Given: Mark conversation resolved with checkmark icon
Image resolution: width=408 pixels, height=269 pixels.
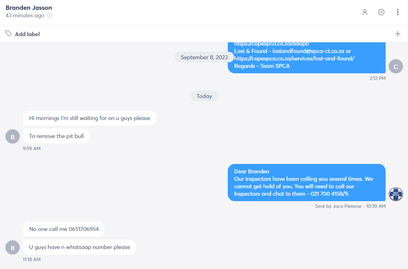Looking at the screenshot, I should tap(381, 12).
